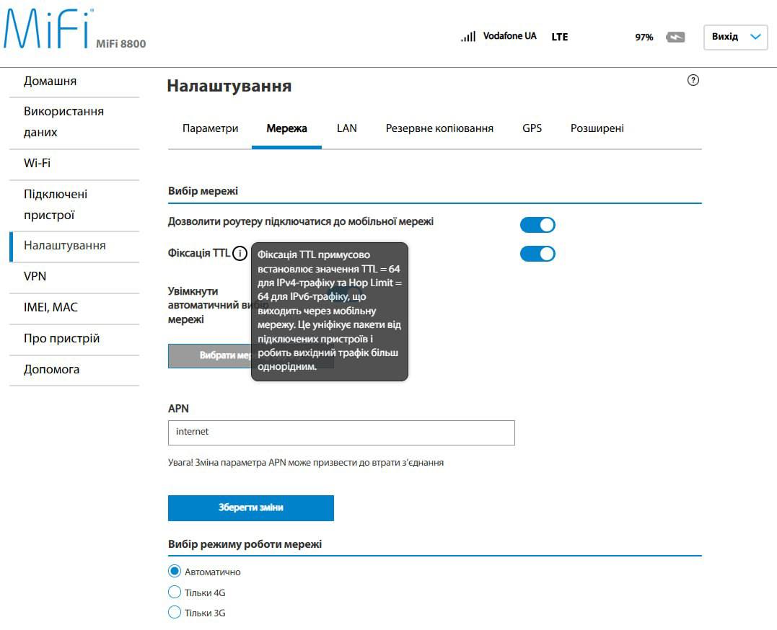Click the MiFi 8800 model label
The image size is (777, 630).
[x=121, y=44]
